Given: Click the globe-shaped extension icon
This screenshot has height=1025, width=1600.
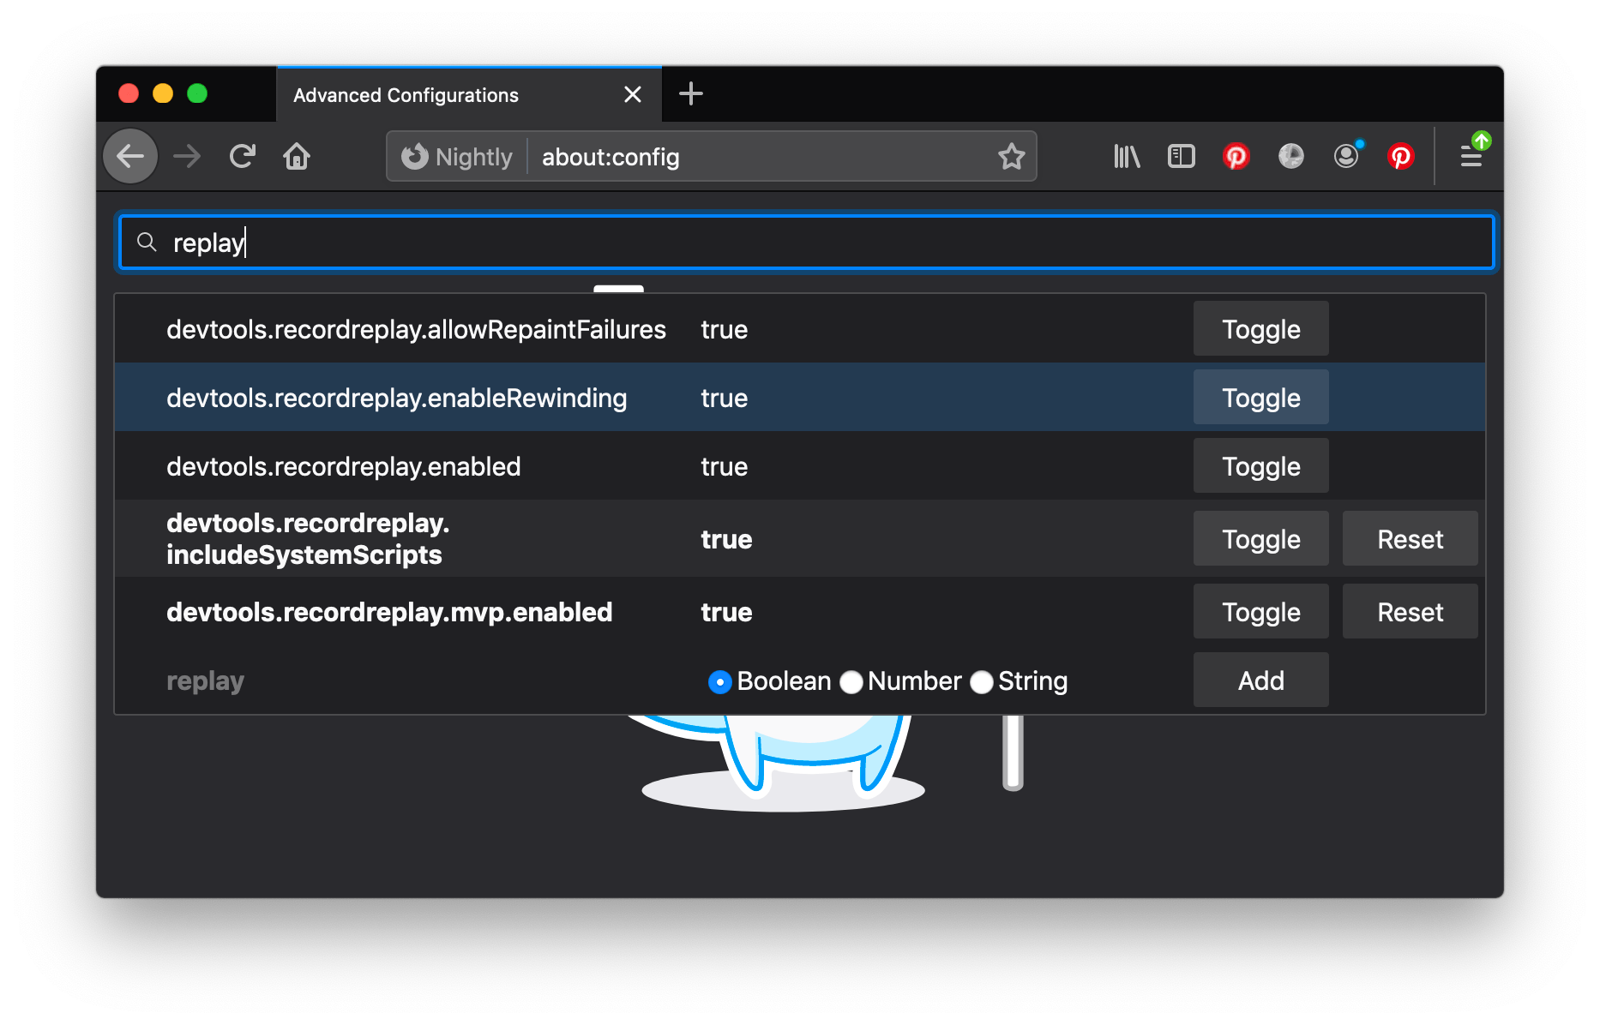Looking at the screenshot, I should tap(1290, 156).
